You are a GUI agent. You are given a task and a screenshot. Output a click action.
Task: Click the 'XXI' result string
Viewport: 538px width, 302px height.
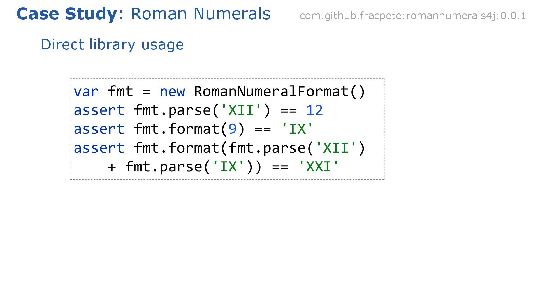319,167
